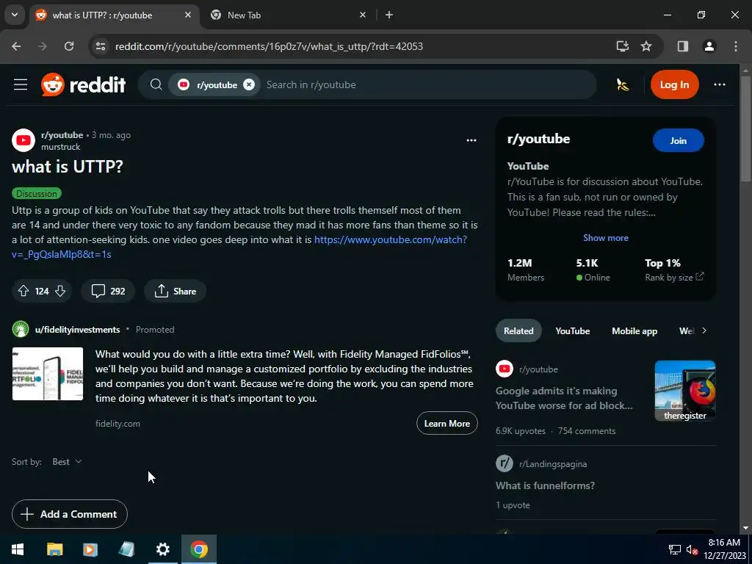Open theregister thumbnail image
Image resolution: width=752 pixels, height=564 pixels.
(x=685, y=391)
